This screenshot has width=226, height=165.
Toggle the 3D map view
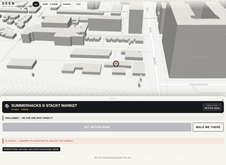36,4
